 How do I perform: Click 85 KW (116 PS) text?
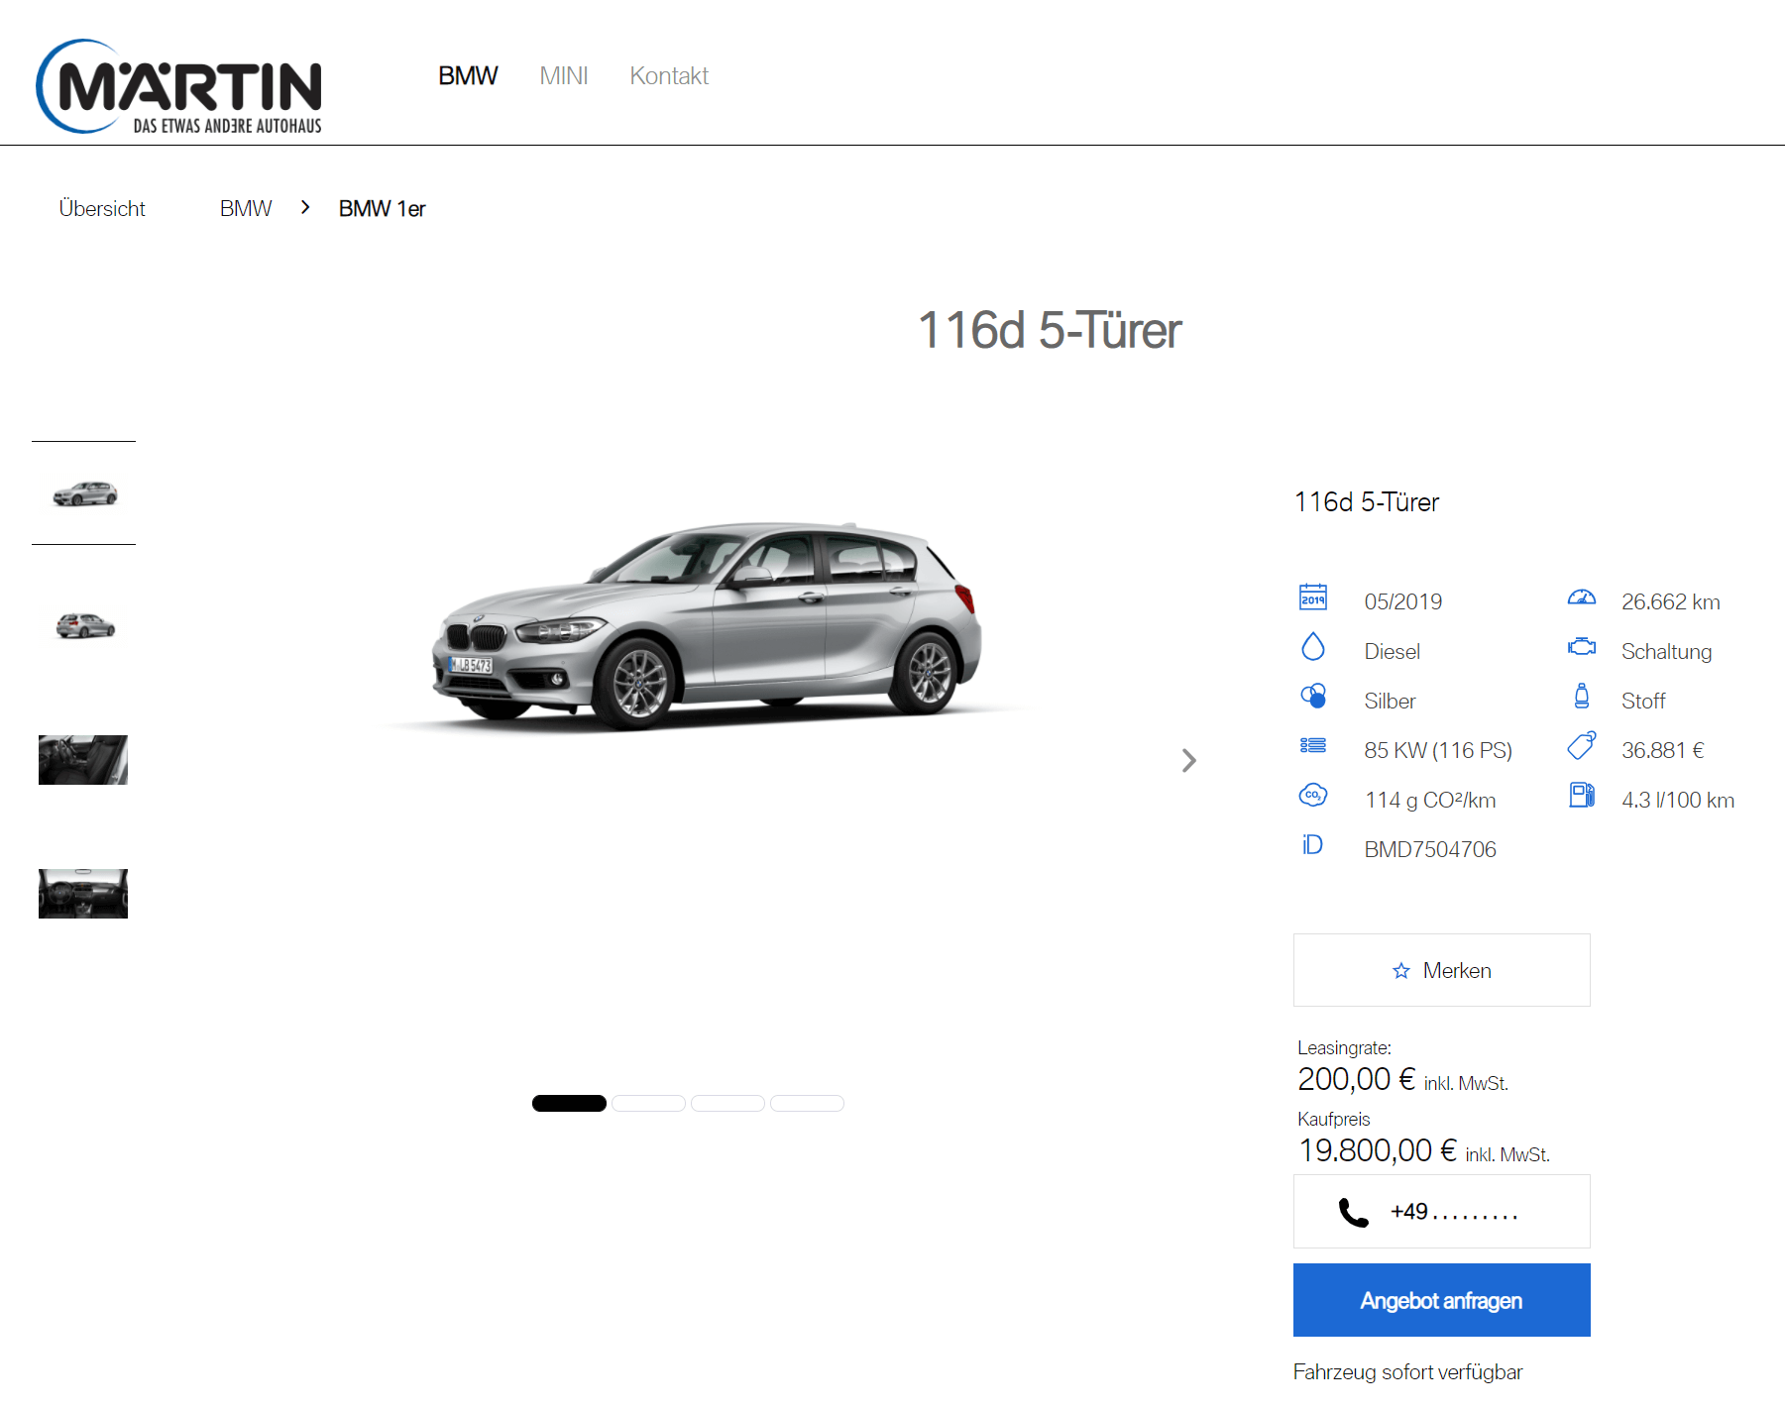pos(1438,750)
